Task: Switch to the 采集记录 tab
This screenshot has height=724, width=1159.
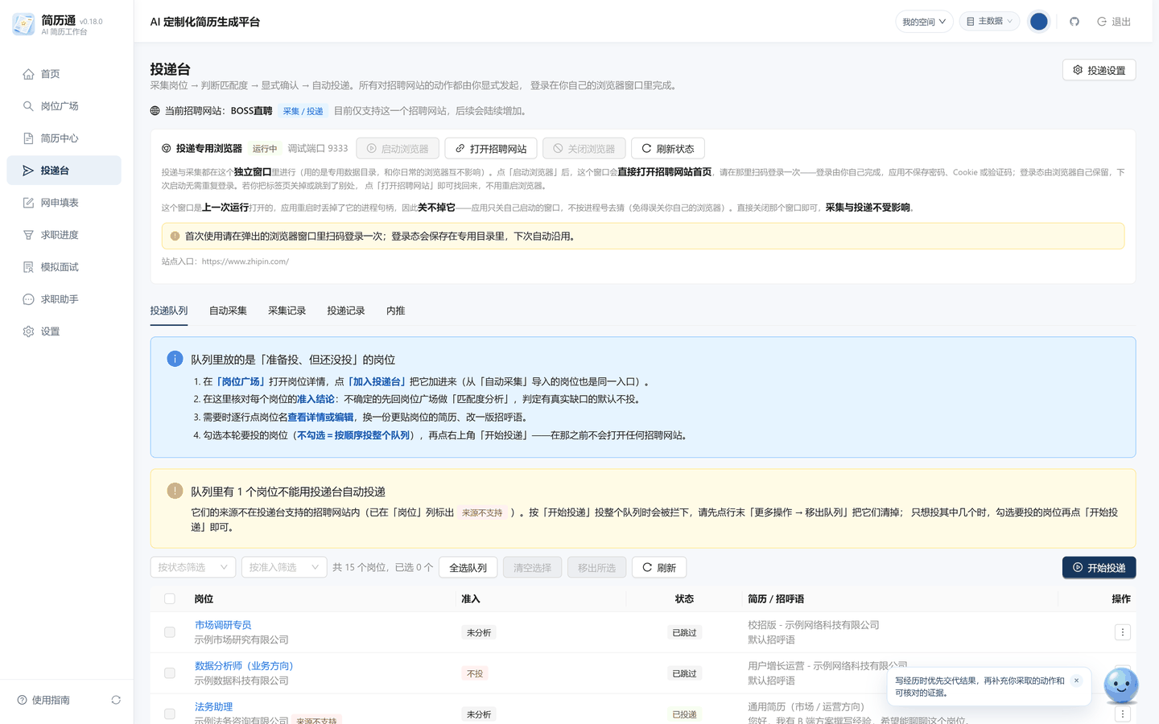Action: coord(287,311)
